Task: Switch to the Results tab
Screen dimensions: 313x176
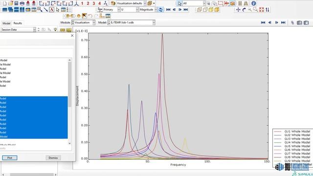Action: pos(18,23)
